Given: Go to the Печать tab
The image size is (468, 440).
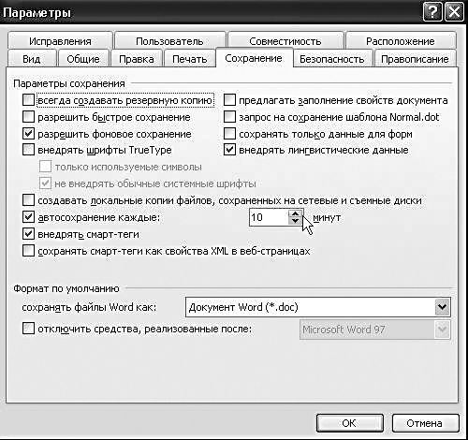Looking at the screenshot, I should (x=190, y=59).
